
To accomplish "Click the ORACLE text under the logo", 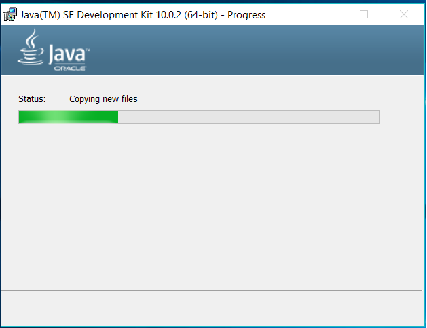I will pos(70,69).
